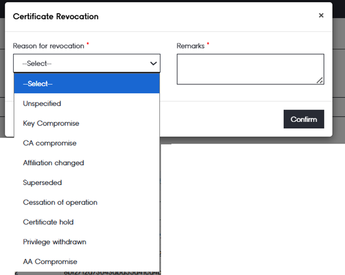Click the Certificate Revocation dialog title
This screenshot has height=275, width=345.
55,16
